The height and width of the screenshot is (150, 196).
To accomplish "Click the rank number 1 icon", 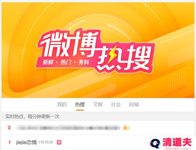I will 9,142.
